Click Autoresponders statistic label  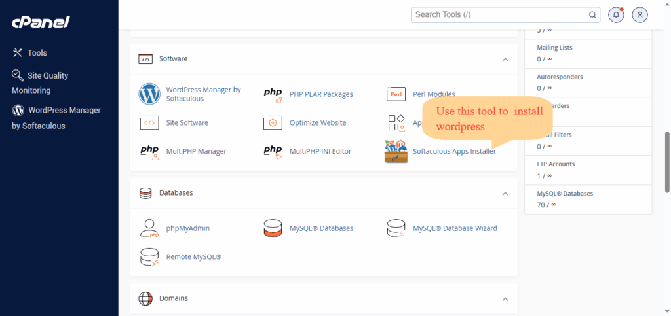[x=560, y=77]
